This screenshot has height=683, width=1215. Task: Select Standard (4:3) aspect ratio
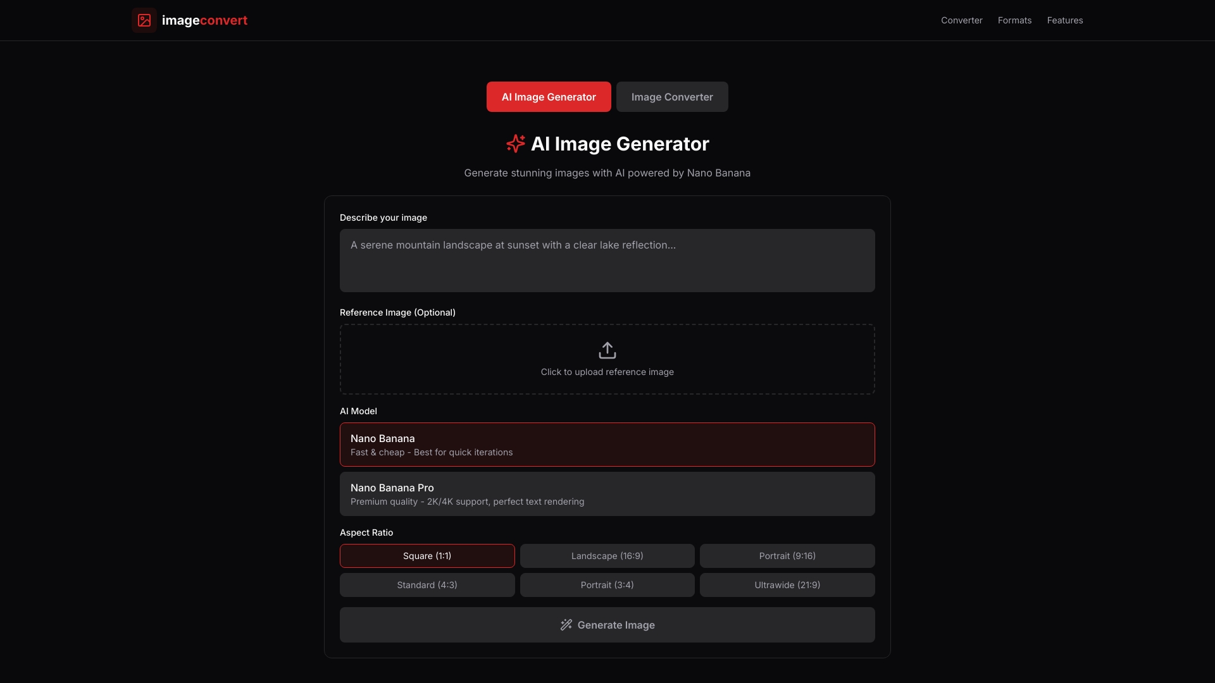pos(427,585)
